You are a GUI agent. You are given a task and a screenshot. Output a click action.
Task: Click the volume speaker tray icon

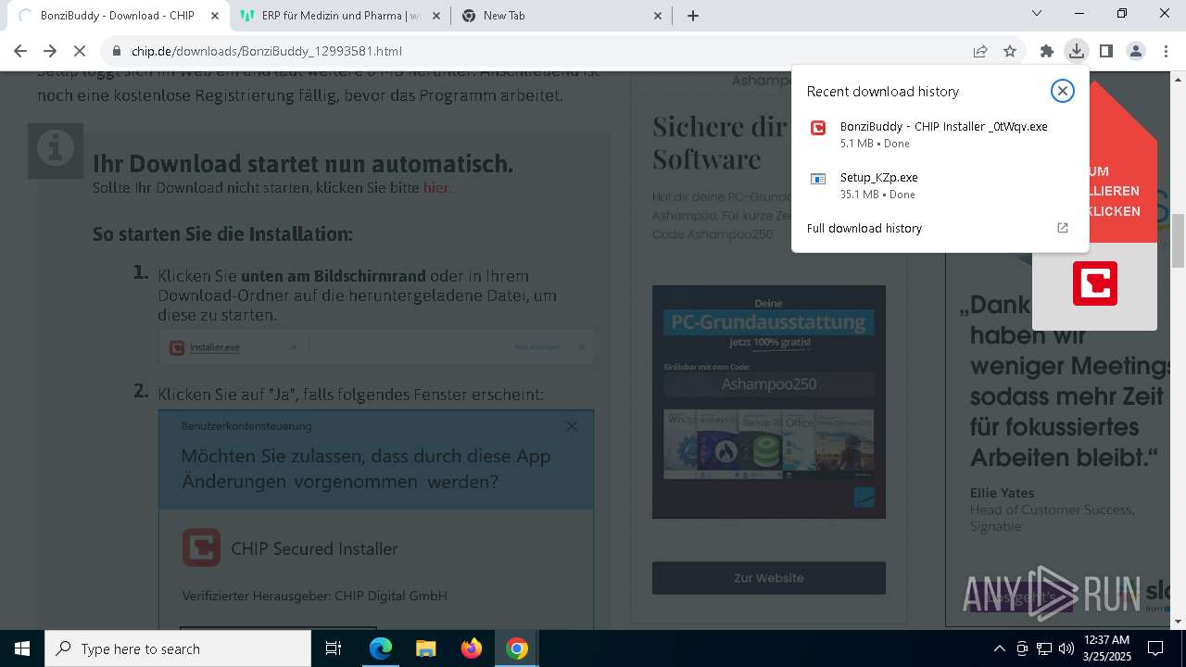pyautogui.click(x=1066, y=648)
